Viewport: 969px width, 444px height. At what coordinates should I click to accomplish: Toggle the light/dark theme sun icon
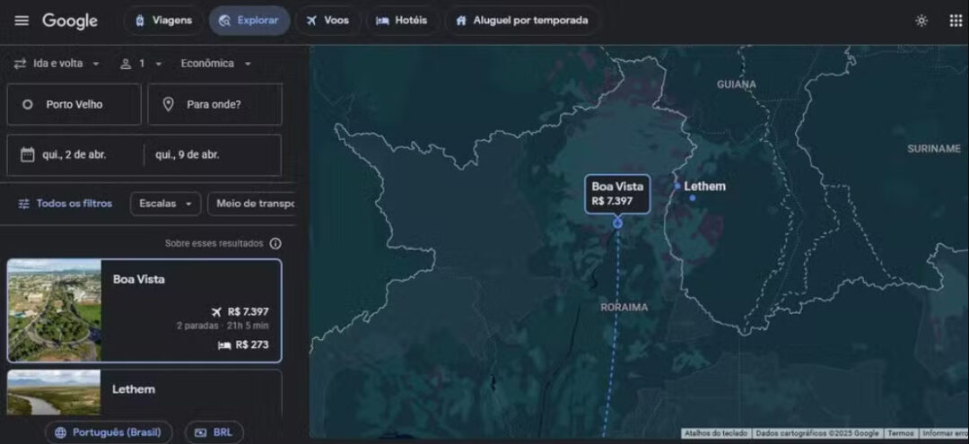[x=921, y=21]
